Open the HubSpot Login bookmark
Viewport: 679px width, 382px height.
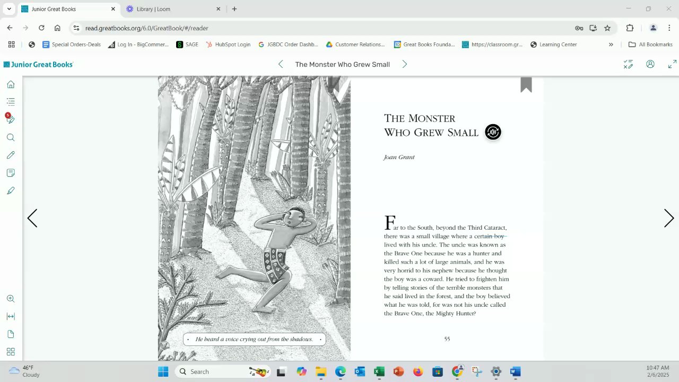click(228, 45)
